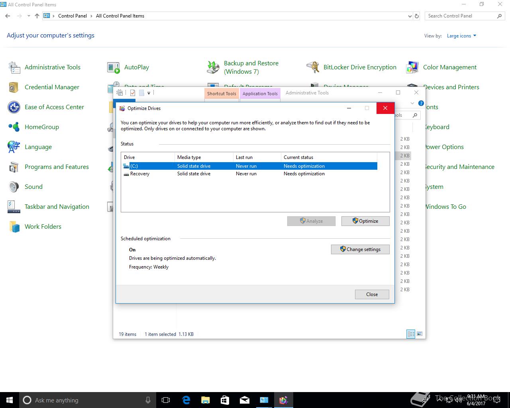
Task: Launch Microsoft Edge from taskbar
Action: coord(186,400)
